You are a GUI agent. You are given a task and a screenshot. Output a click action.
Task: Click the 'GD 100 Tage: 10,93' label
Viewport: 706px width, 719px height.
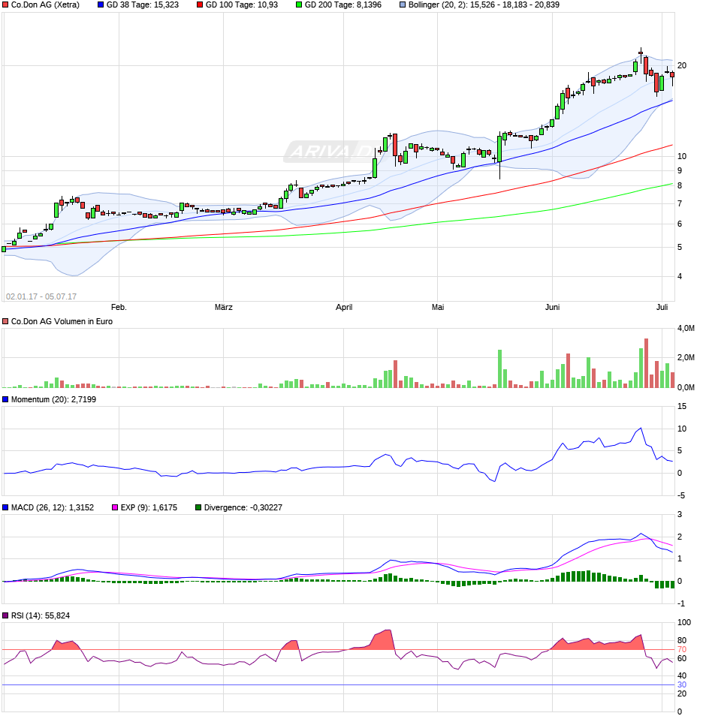click(242, 5)
